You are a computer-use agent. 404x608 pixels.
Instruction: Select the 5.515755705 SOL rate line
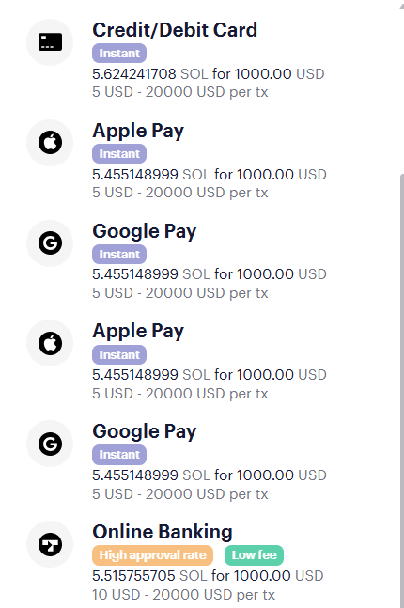[208, 576]
